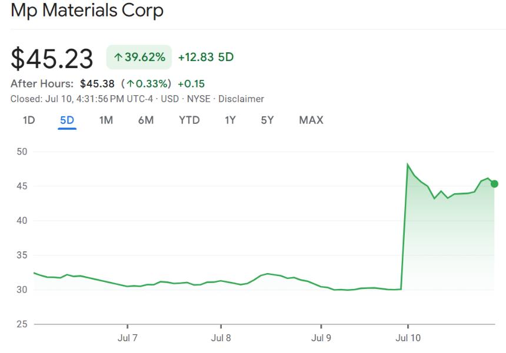Switch to the 1D time range tab
The height and width of the screenshot is (353, 506).
pyautogui.click(x=29, y=120)
